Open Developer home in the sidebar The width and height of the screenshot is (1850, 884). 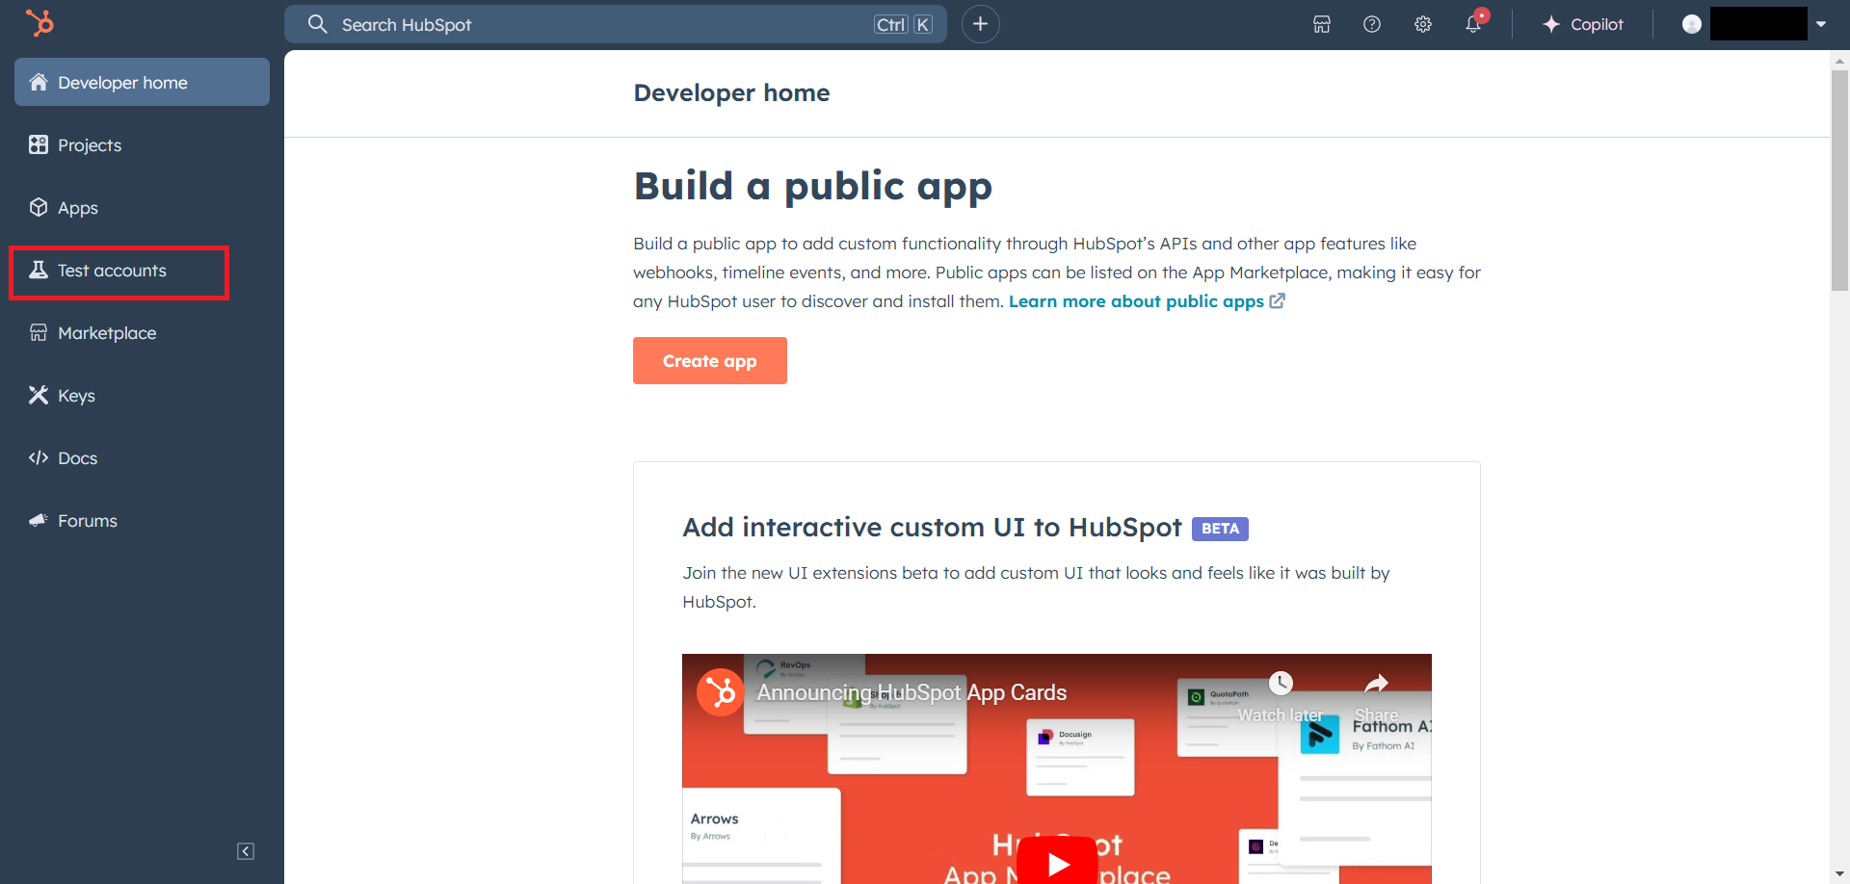[142, 82]
